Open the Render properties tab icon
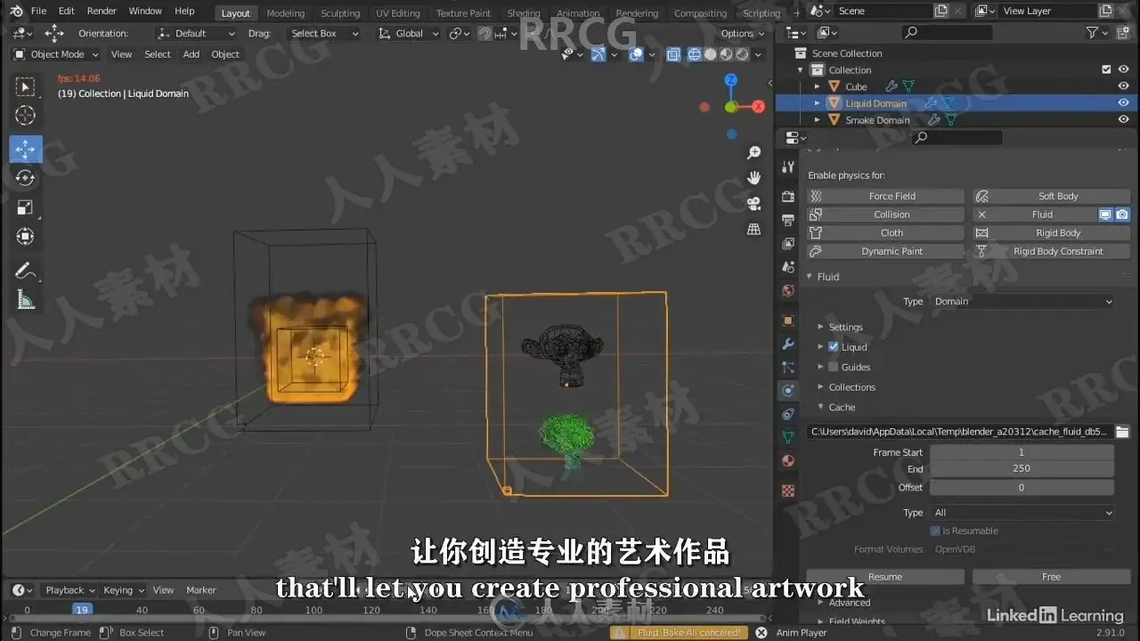1140x641 pixels. pyautogui.click(x=788, y=196)
